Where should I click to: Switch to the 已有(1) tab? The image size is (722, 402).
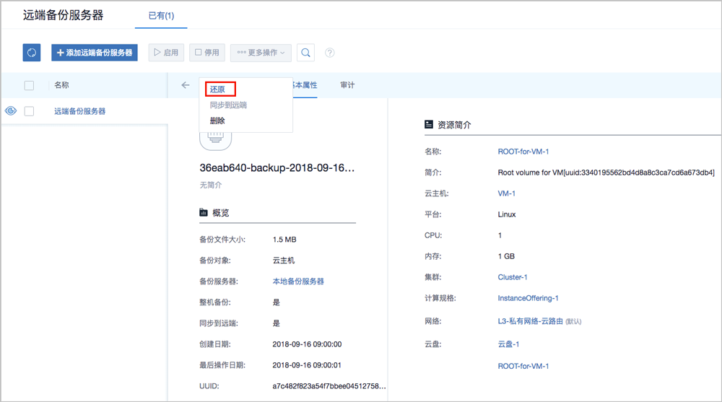click(161, 16)
